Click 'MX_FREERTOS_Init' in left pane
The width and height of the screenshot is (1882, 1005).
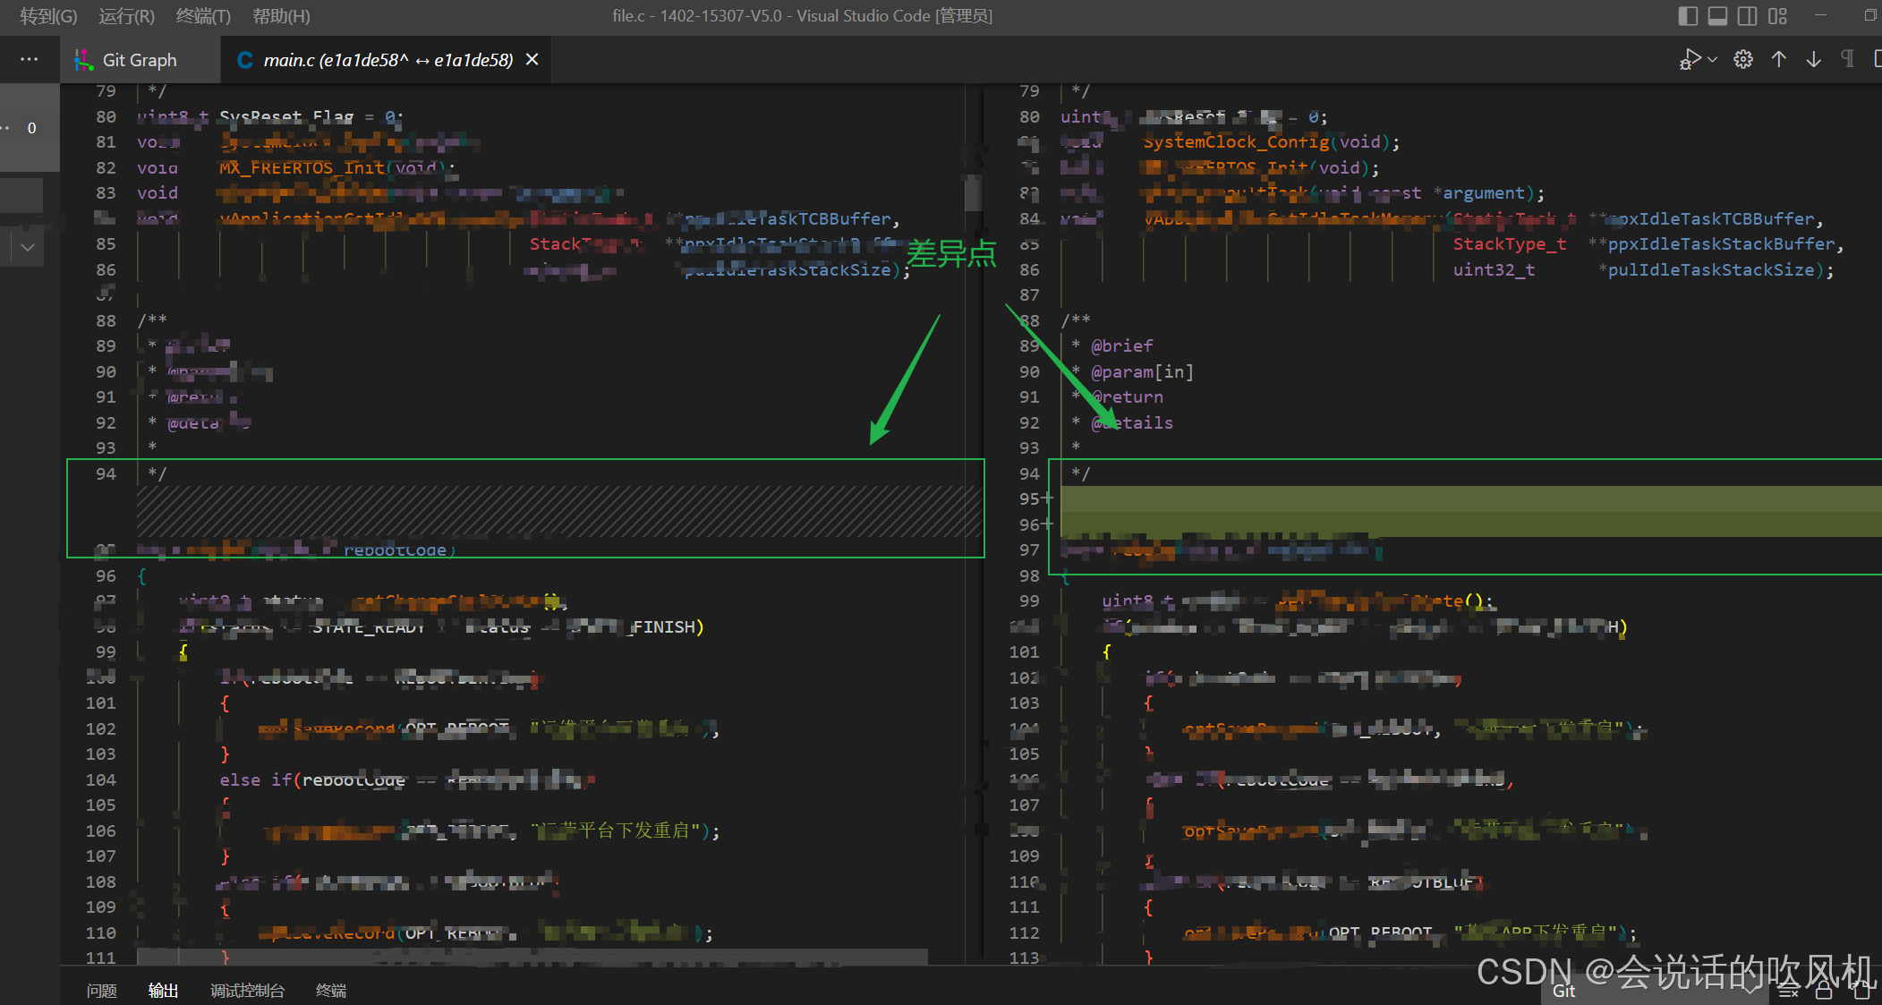(302, 167)
